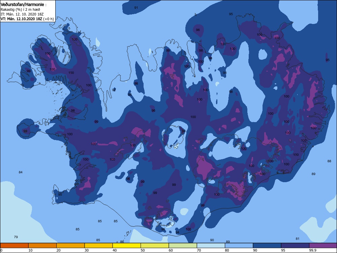The image size is (337, 253).
Task: Click the golden 30–40 legend swatch
Action: (x=99, y=246)
